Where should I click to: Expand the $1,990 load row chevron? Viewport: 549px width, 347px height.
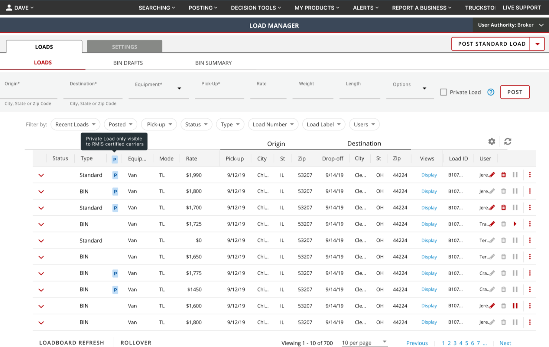(41, 175)
